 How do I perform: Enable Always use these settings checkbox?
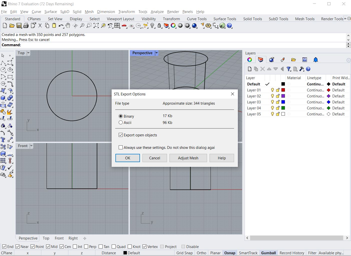pos(121,148)
